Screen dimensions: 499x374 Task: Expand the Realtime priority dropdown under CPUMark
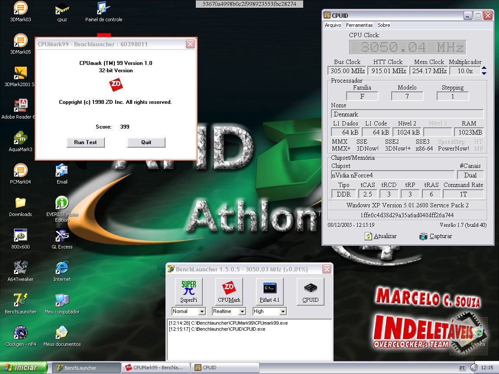[x=242, y=311]
